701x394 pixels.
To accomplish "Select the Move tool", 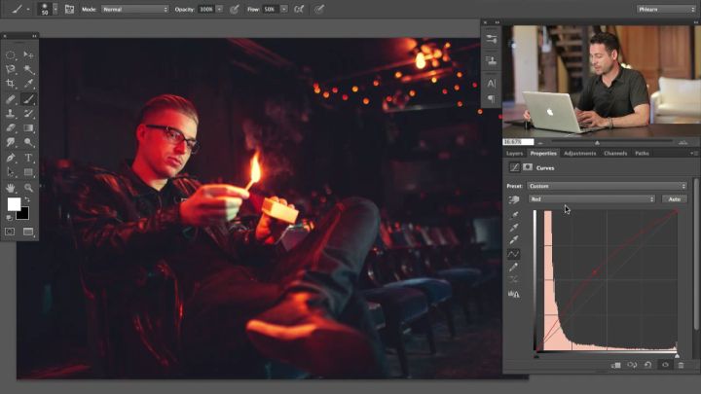I will click(x=28, y=54).
